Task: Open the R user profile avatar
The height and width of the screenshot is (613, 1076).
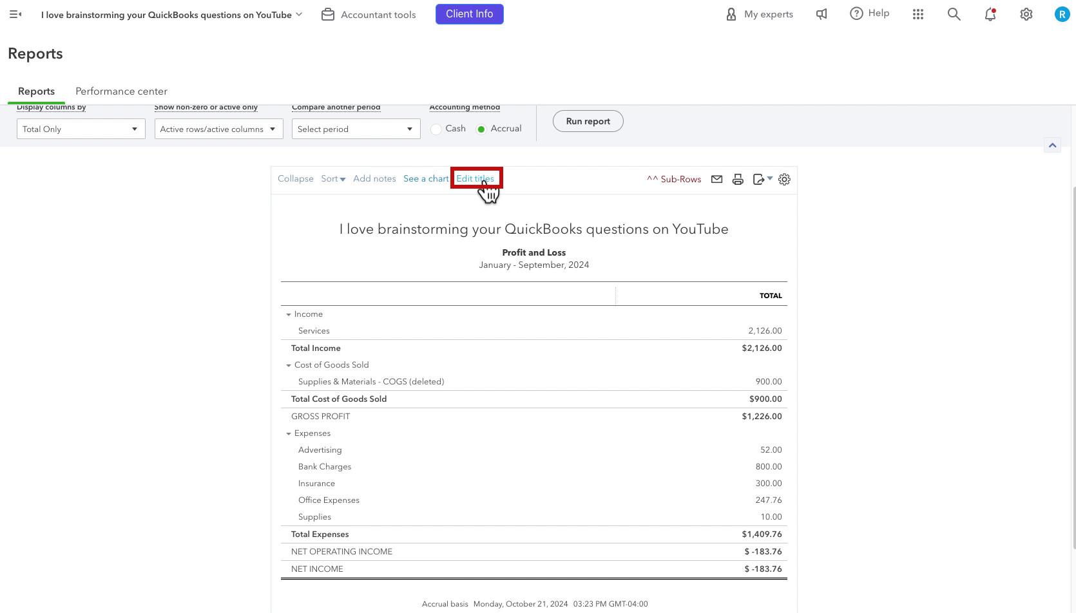Action: coord(1062,14)
